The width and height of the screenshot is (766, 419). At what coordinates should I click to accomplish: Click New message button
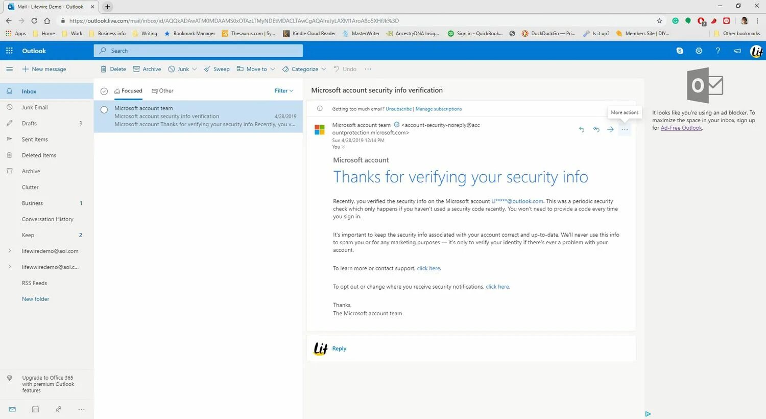(44, 69)
